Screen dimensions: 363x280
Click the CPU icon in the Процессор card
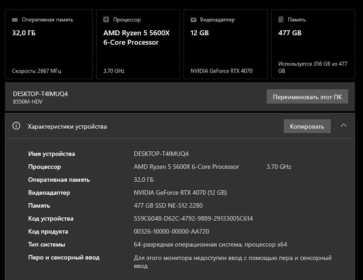coord(106,19)
